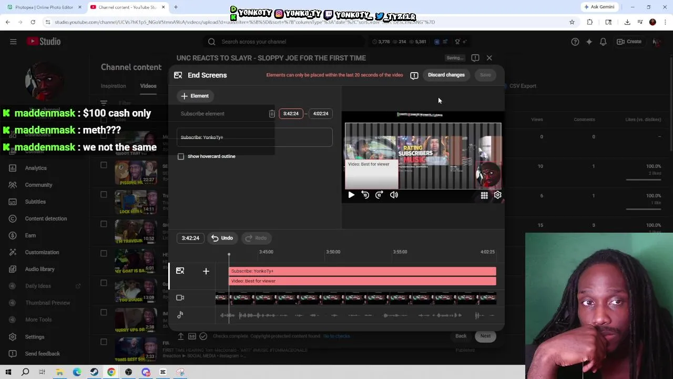Open Send feedback in sidebar
The image size is (673, 379).
coord(42,354)
